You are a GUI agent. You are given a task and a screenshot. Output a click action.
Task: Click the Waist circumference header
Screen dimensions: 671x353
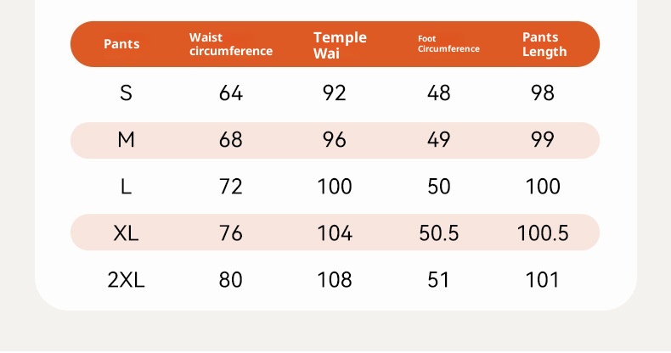pyautogui.click(x=231, y=44)
